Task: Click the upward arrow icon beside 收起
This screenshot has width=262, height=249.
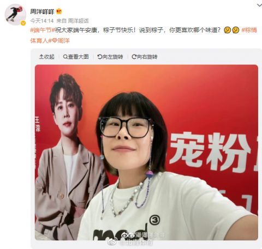Action: 41,57
